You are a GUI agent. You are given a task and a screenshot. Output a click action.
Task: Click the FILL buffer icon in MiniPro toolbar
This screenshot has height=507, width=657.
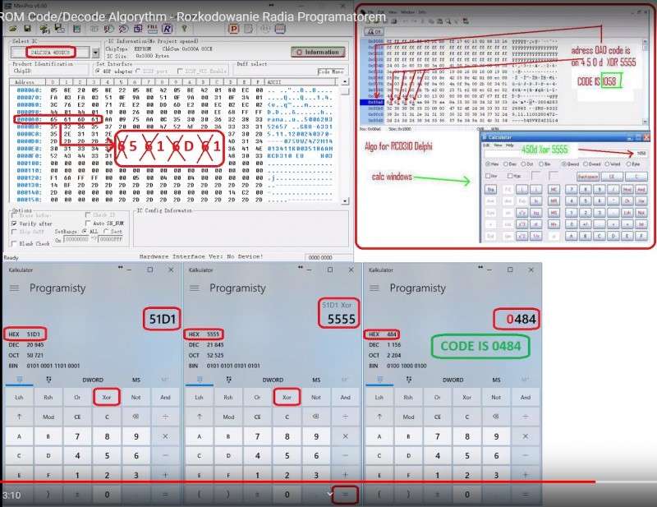click(152, 29)
